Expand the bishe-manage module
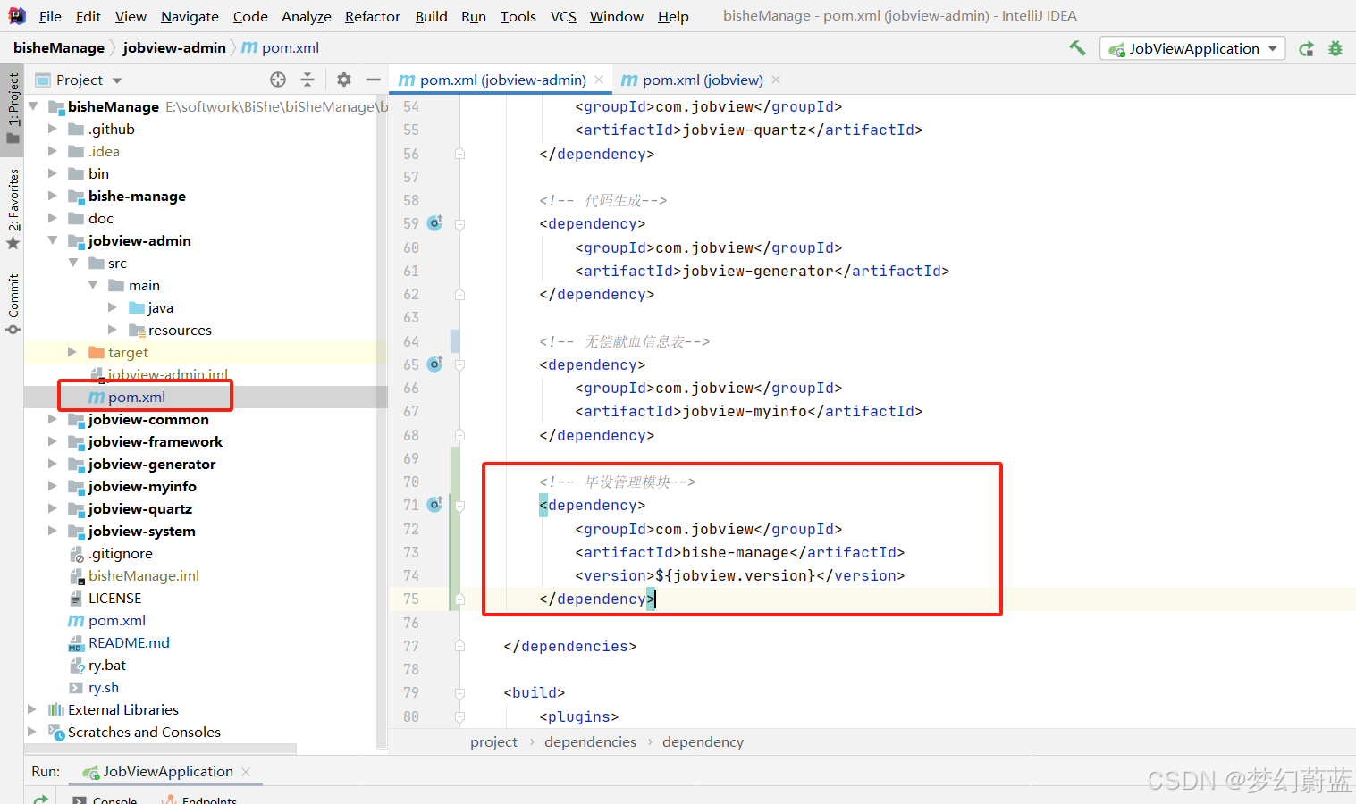The image size is (1356, 804). pyautogui.click(x=53, y=196)
